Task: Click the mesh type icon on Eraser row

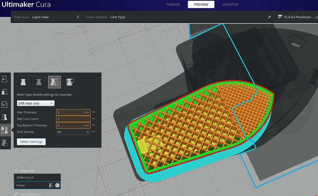Action: pyautogui.click(x=51, y=185)
